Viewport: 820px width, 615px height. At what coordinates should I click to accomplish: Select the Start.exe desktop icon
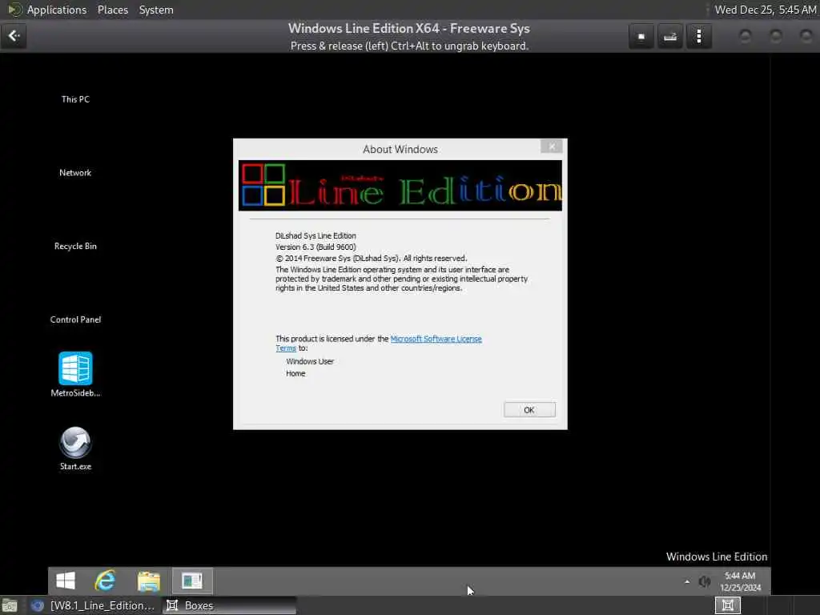click(75, 448)
